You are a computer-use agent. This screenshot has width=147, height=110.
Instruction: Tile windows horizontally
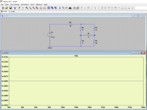(49, 8)
